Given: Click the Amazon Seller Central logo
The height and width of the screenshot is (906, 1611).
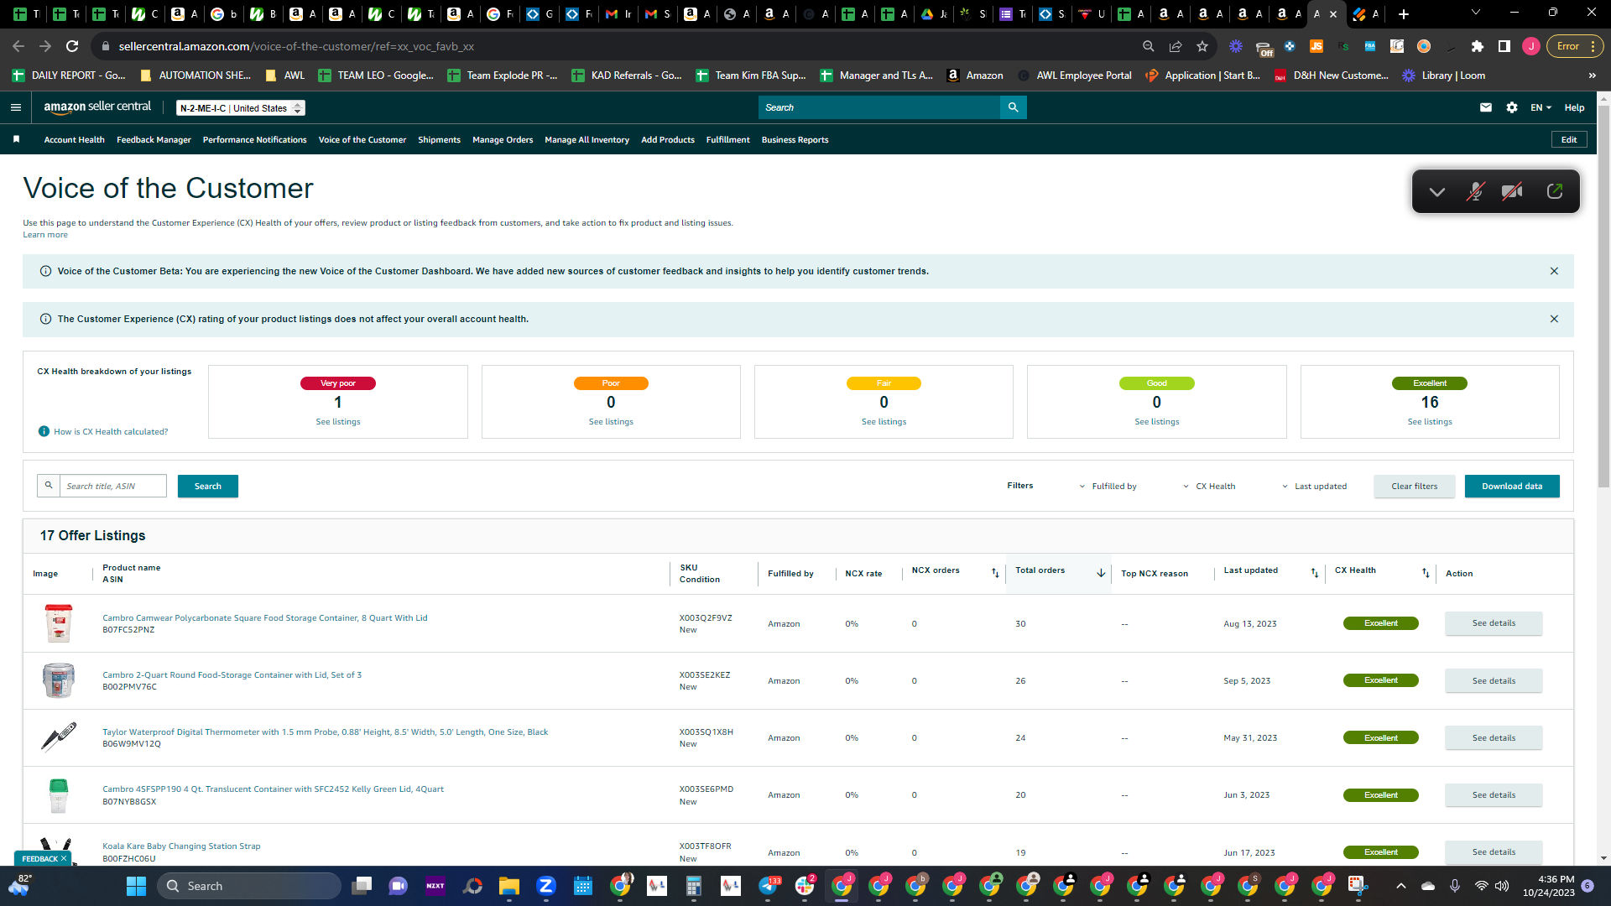Looking at the screenshot, I should [x=97, y=107].
